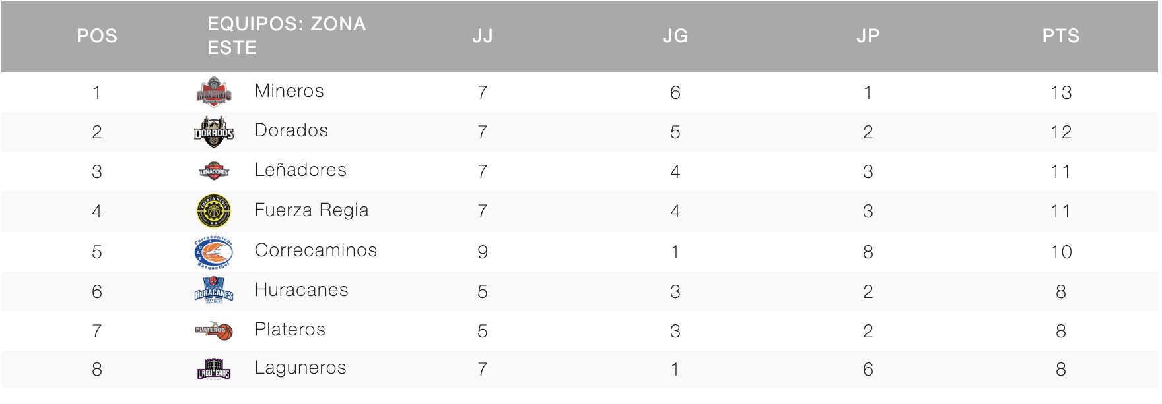
Task: Click the JP column header
Action: [868, 36]
